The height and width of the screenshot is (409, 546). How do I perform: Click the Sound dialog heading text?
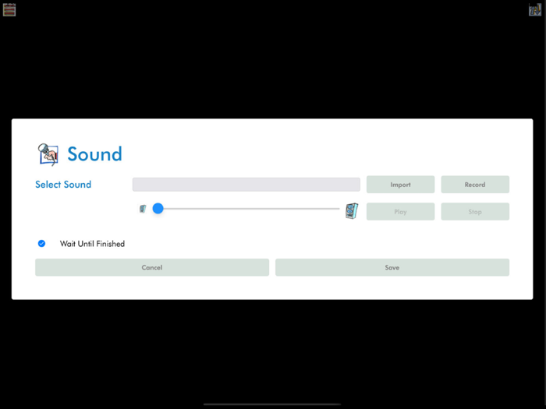coord(94,154)
